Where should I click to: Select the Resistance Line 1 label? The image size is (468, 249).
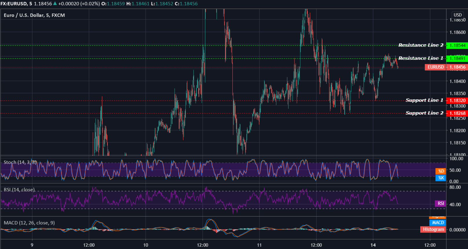421,58
